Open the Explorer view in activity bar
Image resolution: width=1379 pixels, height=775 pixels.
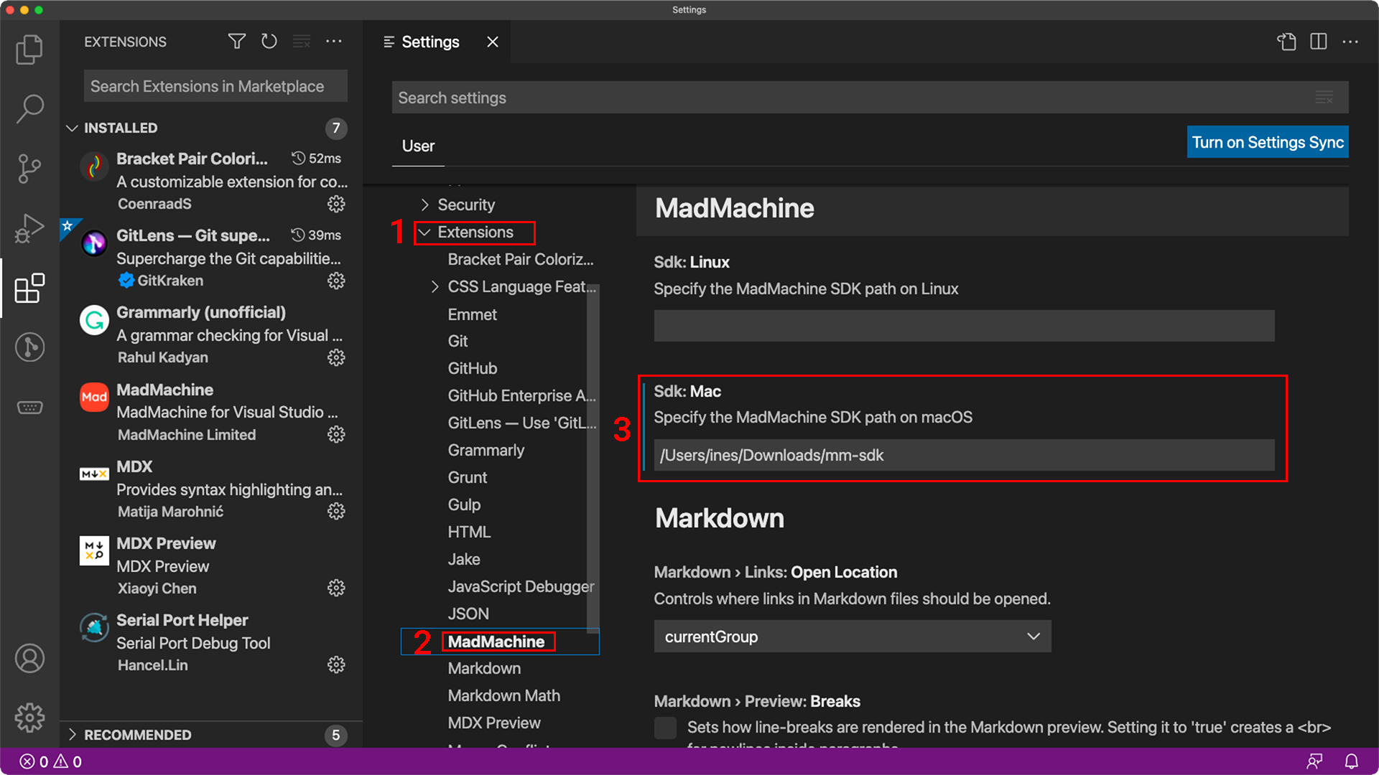(29, 50)
